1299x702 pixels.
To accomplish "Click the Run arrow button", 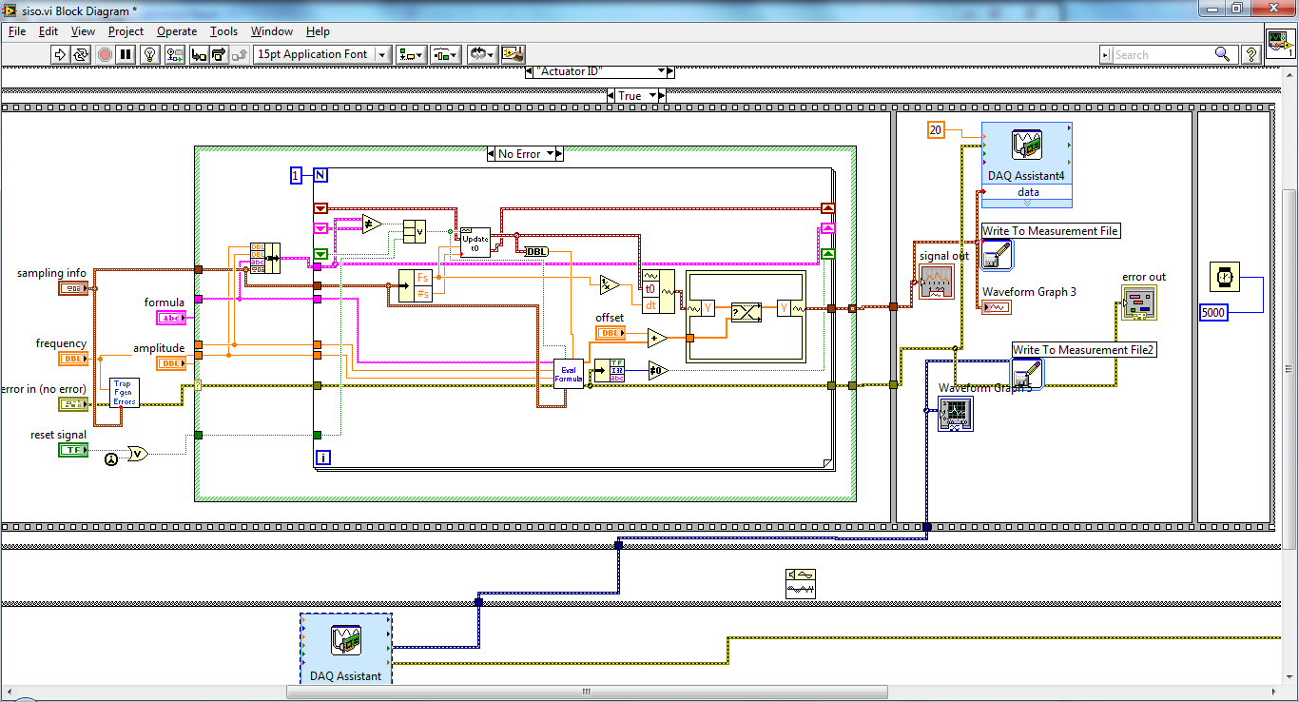I will click(59, 54).
